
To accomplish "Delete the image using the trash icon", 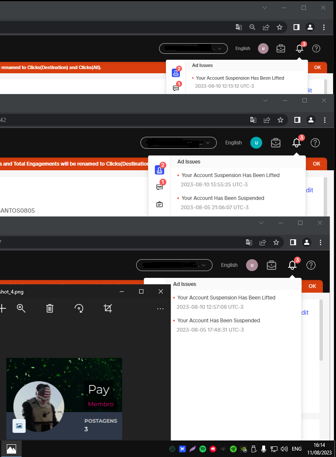I will click(x=50, y=308).
